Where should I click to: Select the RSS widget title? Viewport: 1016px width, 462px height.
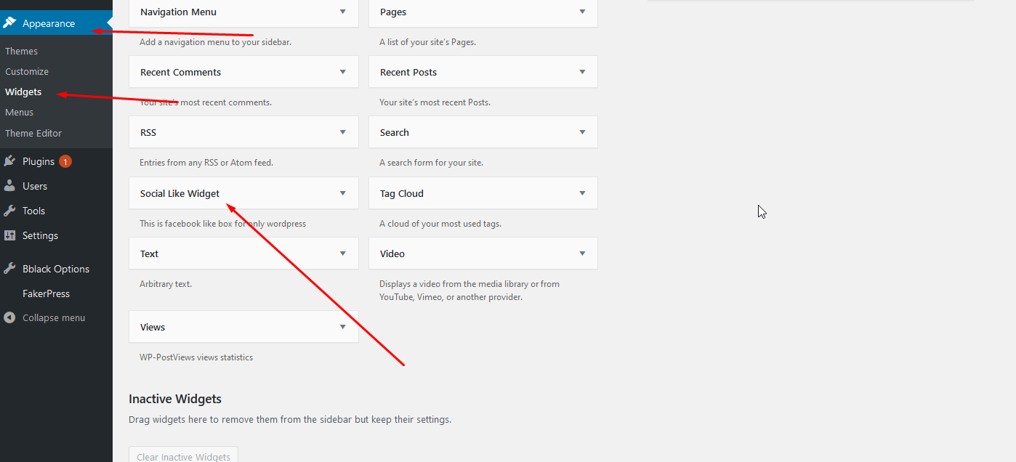[x=148, y=132]
